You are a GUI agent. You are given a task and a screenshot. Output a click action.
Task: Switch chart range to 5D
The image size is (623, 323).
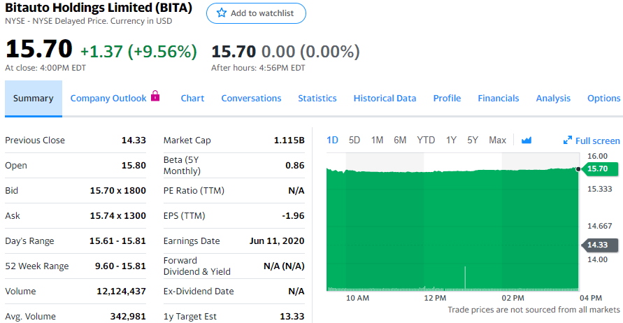coord(355,141)
